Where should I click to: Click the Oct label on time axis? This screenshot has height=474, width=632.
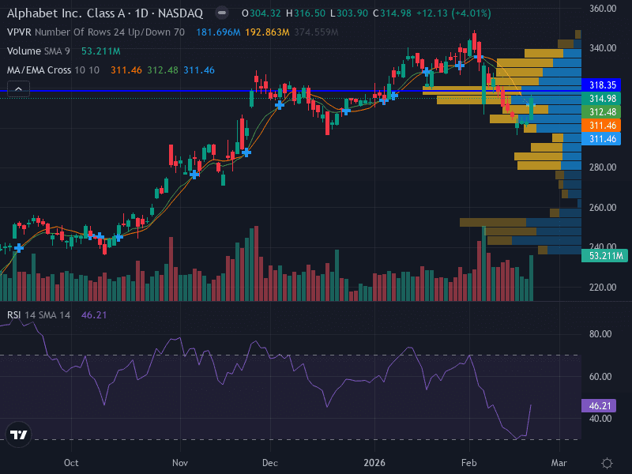tap(71, 463)
